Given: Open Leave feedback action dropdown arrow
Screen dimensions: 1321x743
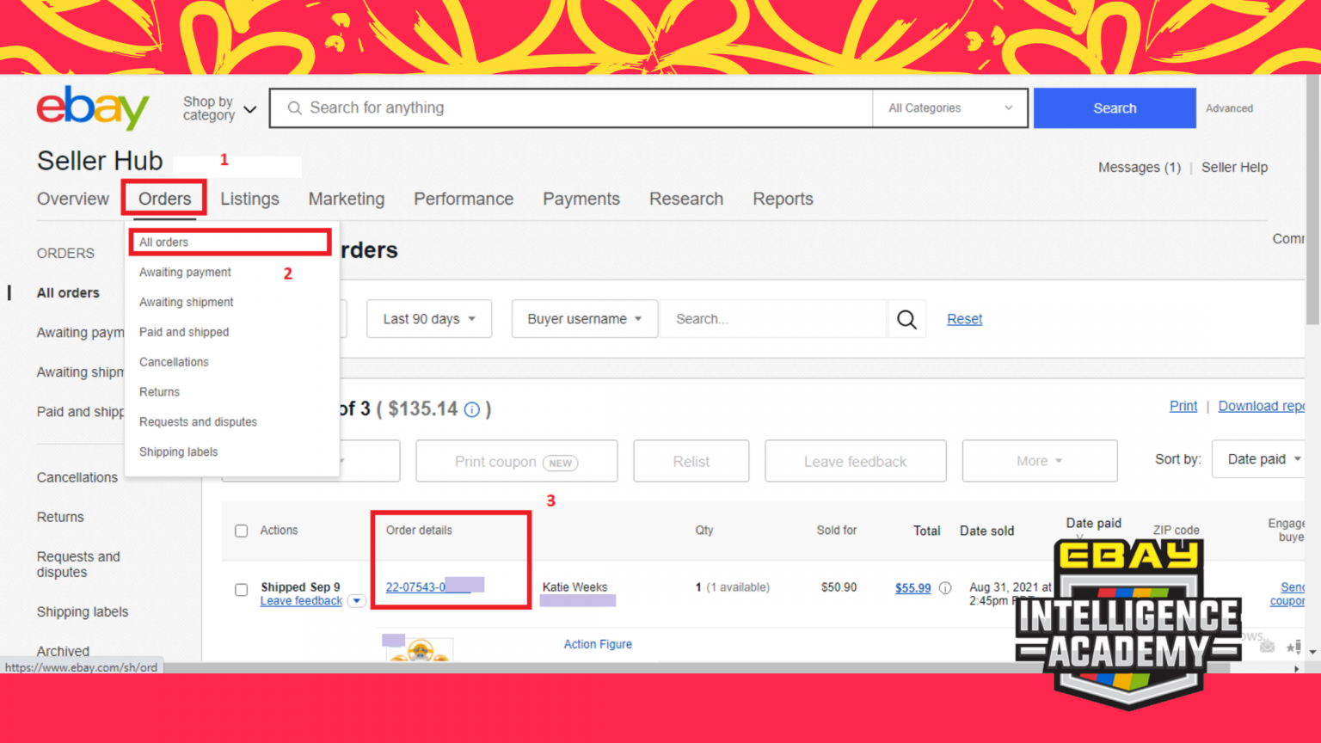Looking at the screenshot, I should [356, 601].
